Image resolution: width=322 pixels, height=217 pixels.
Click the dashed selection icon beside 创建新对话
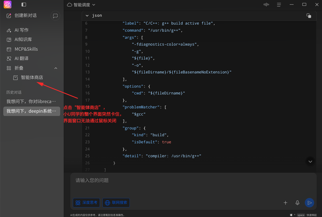click(x=55, y=16)
